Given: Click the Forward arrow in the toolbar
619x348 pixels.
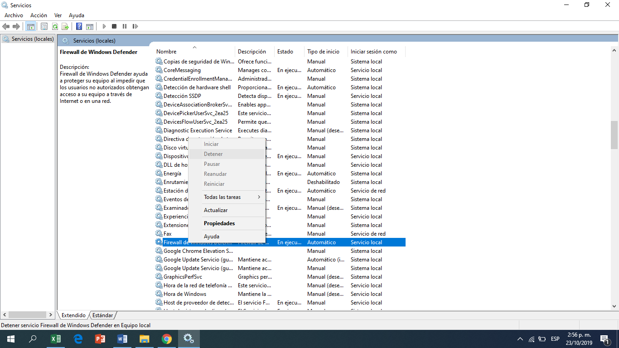Looking at the screenshot, I should pos(16,26).
